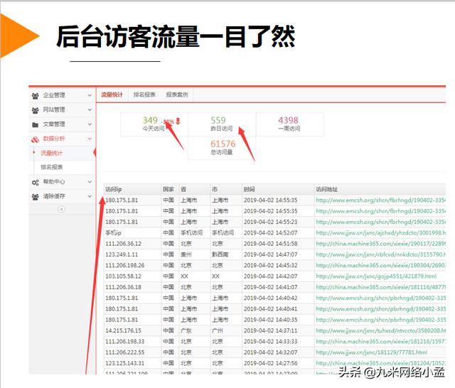Select IP 111.206.198.33
The image size is (455, 388).
click(125, 342)
